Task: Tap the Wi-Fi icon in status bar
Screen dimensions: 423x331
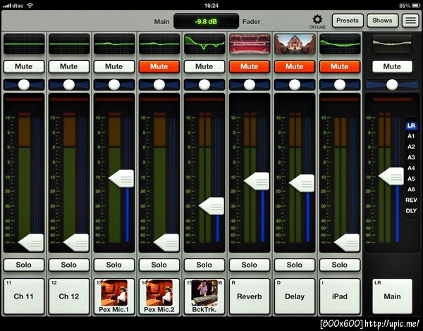Action: click(30, 5)
